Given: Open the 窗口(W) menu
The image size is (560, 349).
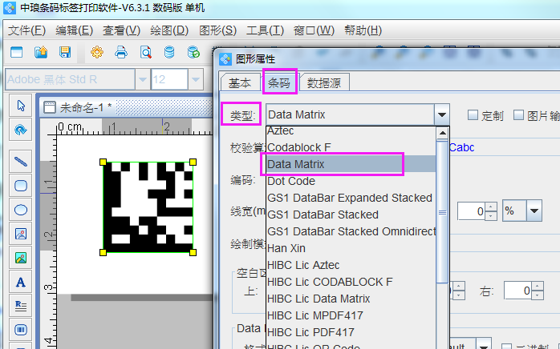Looking at the screenshot, I should [314, 30].
